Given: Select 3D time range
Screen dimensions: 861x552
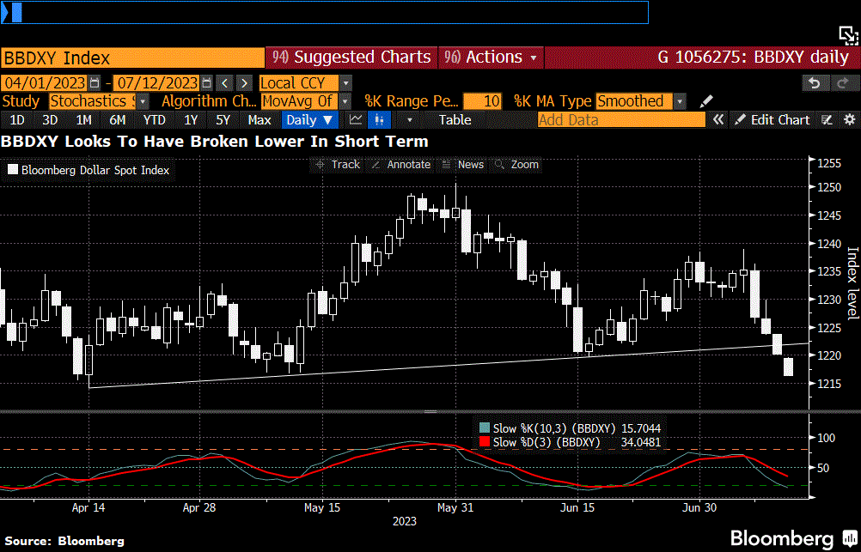Looking at the screenshot, I should pyautogui.click(x=50, y=119).
